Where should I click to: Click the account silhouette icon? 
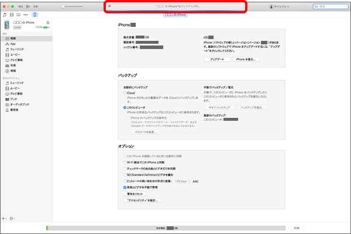(271, 6)
